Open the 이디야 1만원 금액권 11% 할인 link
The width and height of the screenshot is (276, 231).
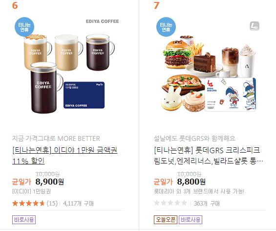(65, 156)
